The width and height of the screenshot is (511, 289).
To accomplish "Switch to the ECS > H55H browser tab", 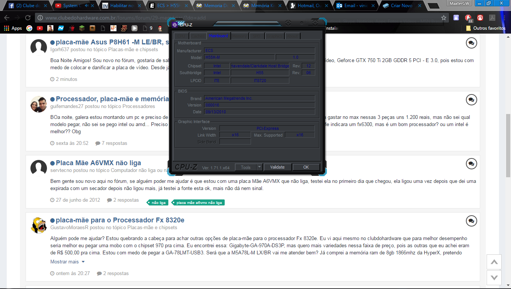I will pos(168,6).
